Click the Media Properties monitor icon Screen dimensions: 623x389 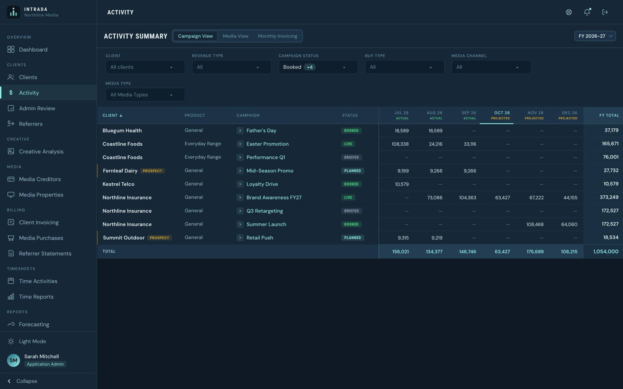tap(11, 194)
